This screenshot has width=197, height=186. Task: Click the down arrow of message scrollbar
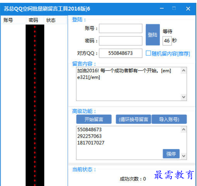184,97
